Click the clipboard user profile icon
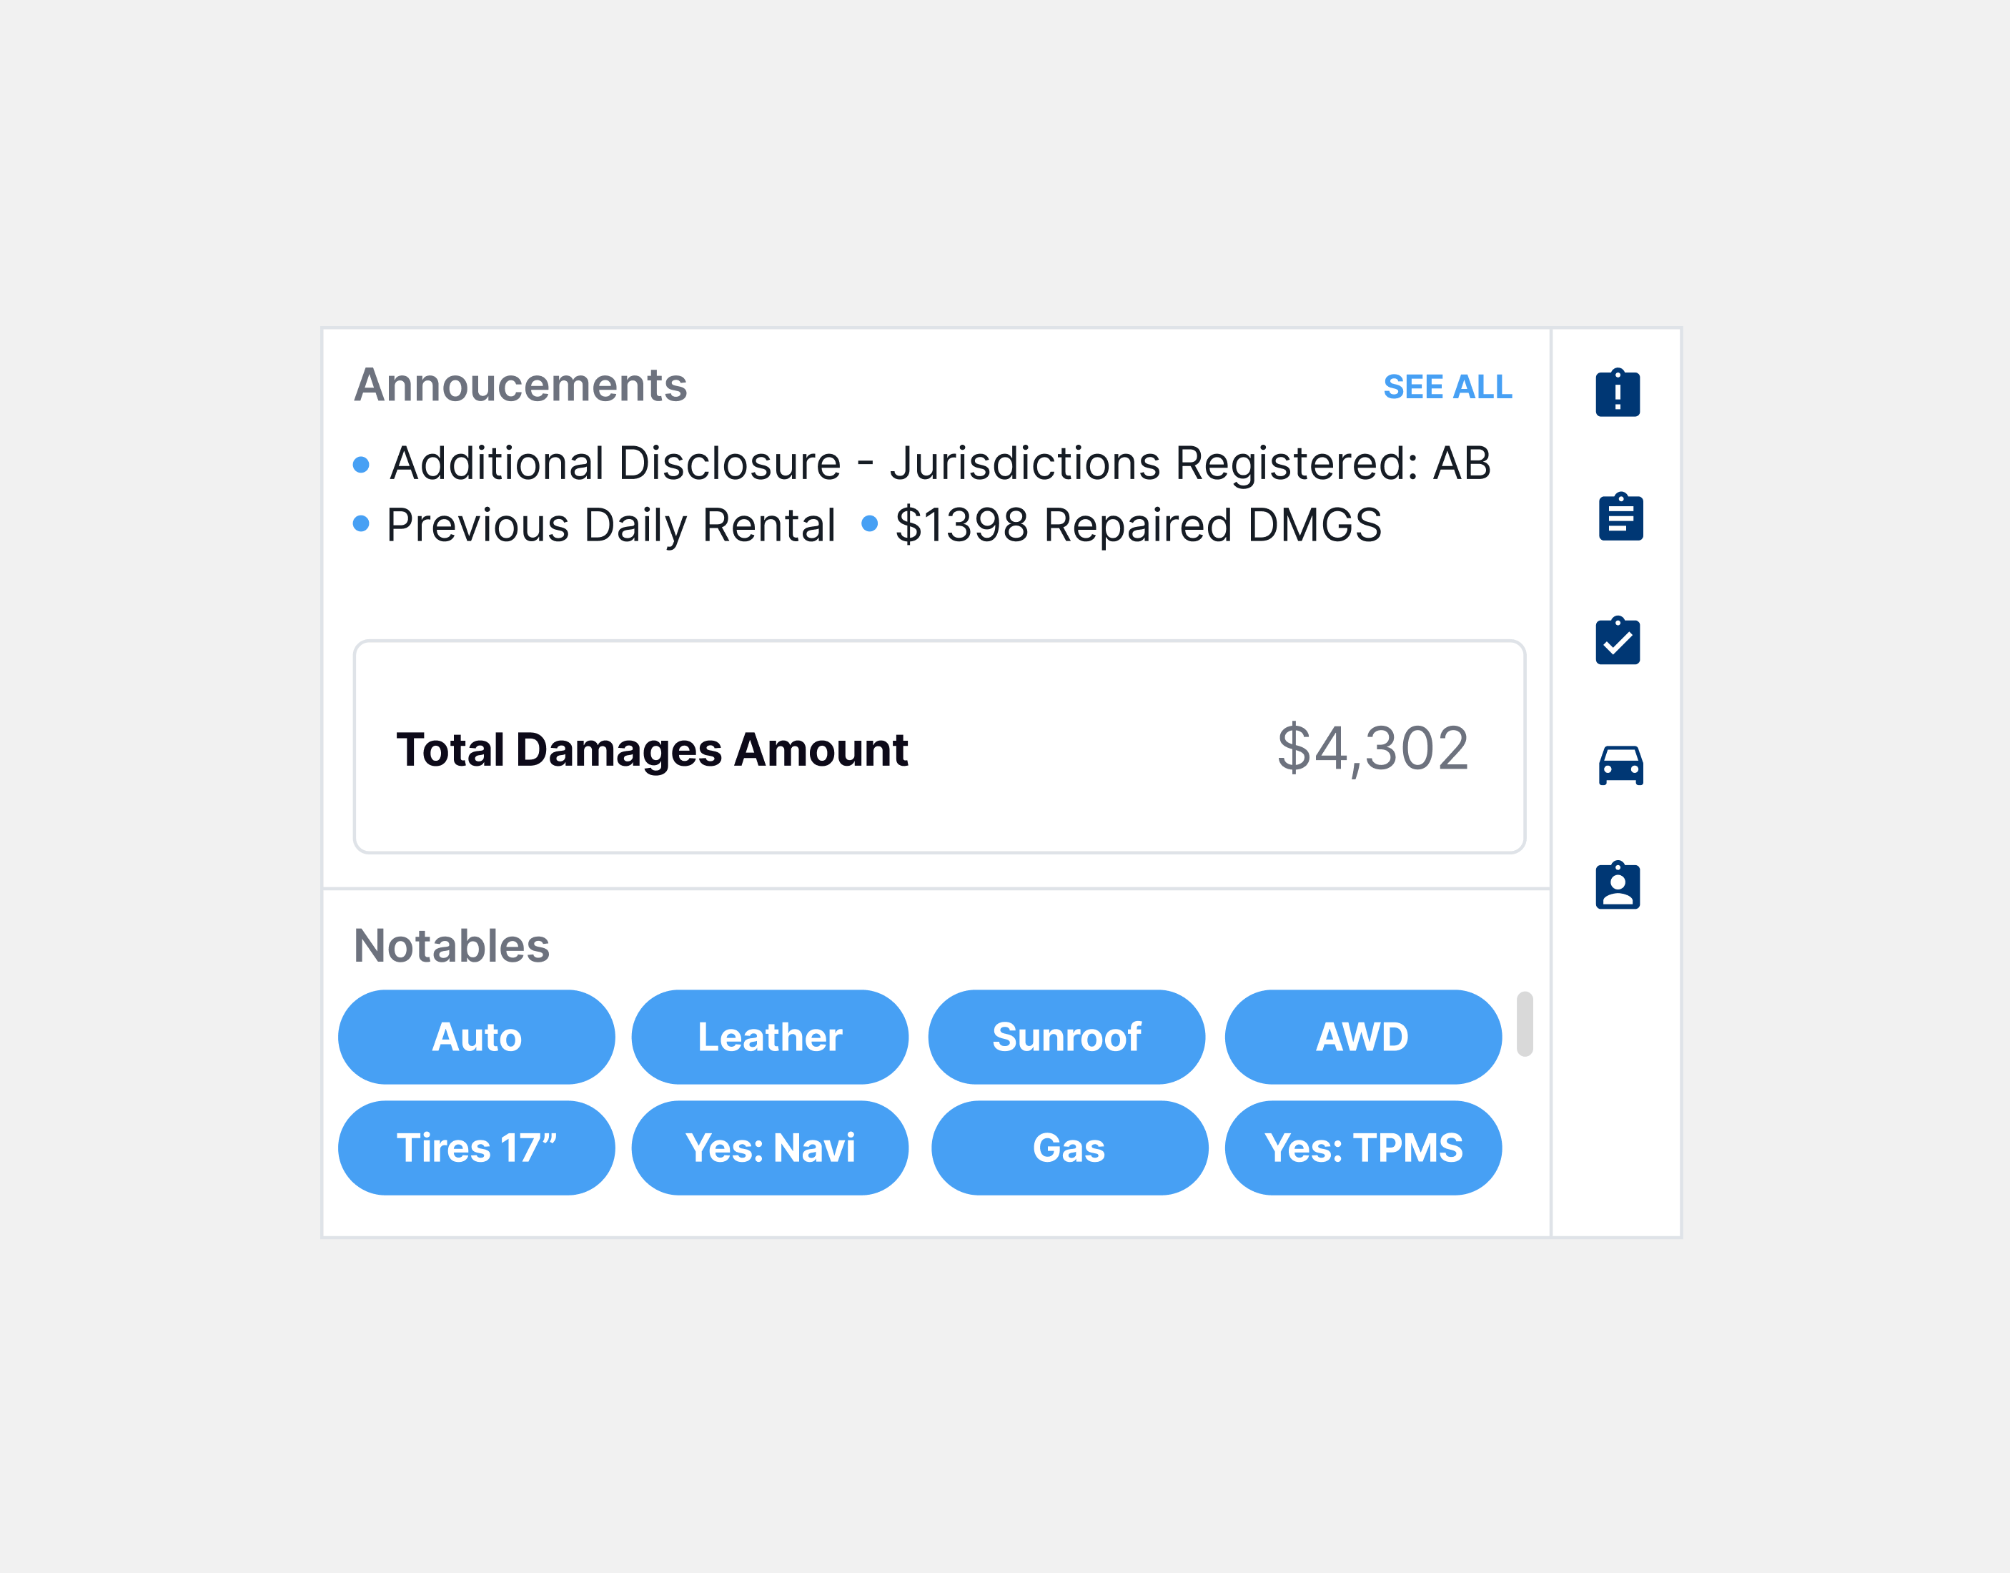This screenshot has height=1573, width=2010. point(1617,886)
